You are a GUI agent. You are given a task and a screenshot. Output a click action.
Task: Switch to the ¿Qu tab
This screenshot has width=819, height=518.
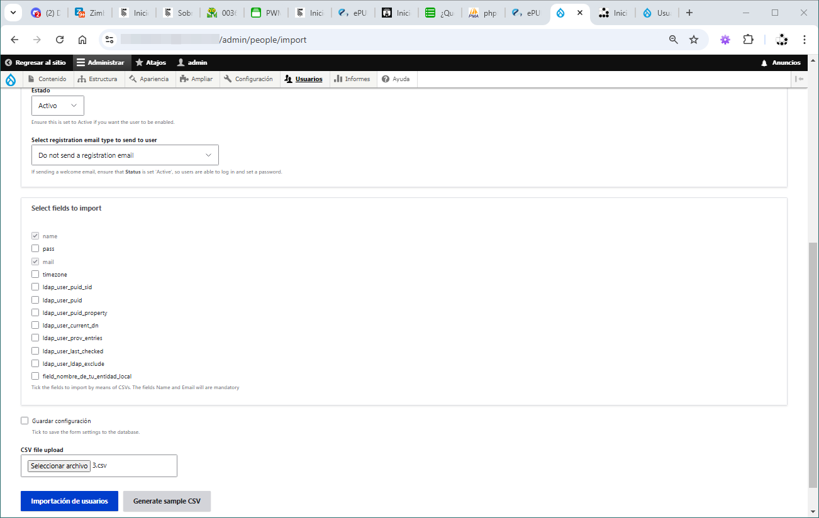tap(440, 13)
